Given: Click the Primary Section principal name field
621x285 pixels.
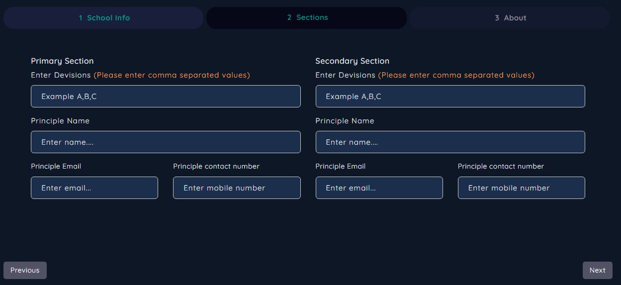Looking at the screenshot, I should pyautogui.click(x=166, y=142).
